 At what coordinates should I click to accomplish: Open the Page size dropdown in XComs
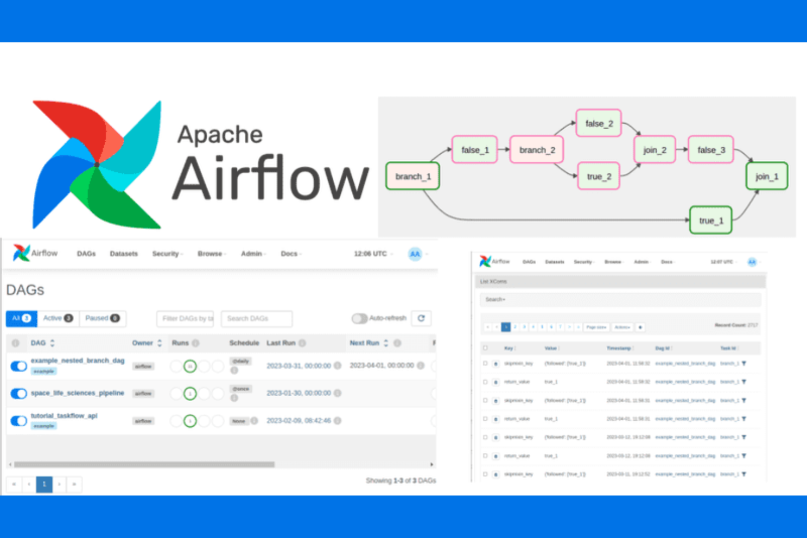pyautogui.click(x=597, y=327)
